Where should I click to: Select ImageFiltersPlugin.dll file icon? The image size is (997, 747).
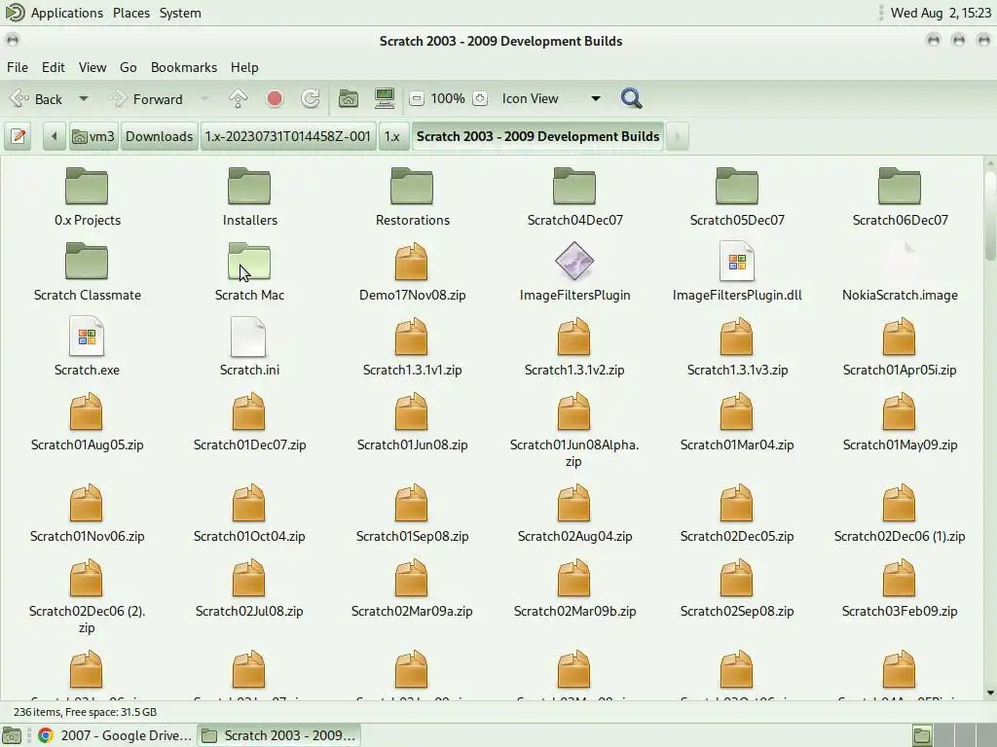click(737, 261)
